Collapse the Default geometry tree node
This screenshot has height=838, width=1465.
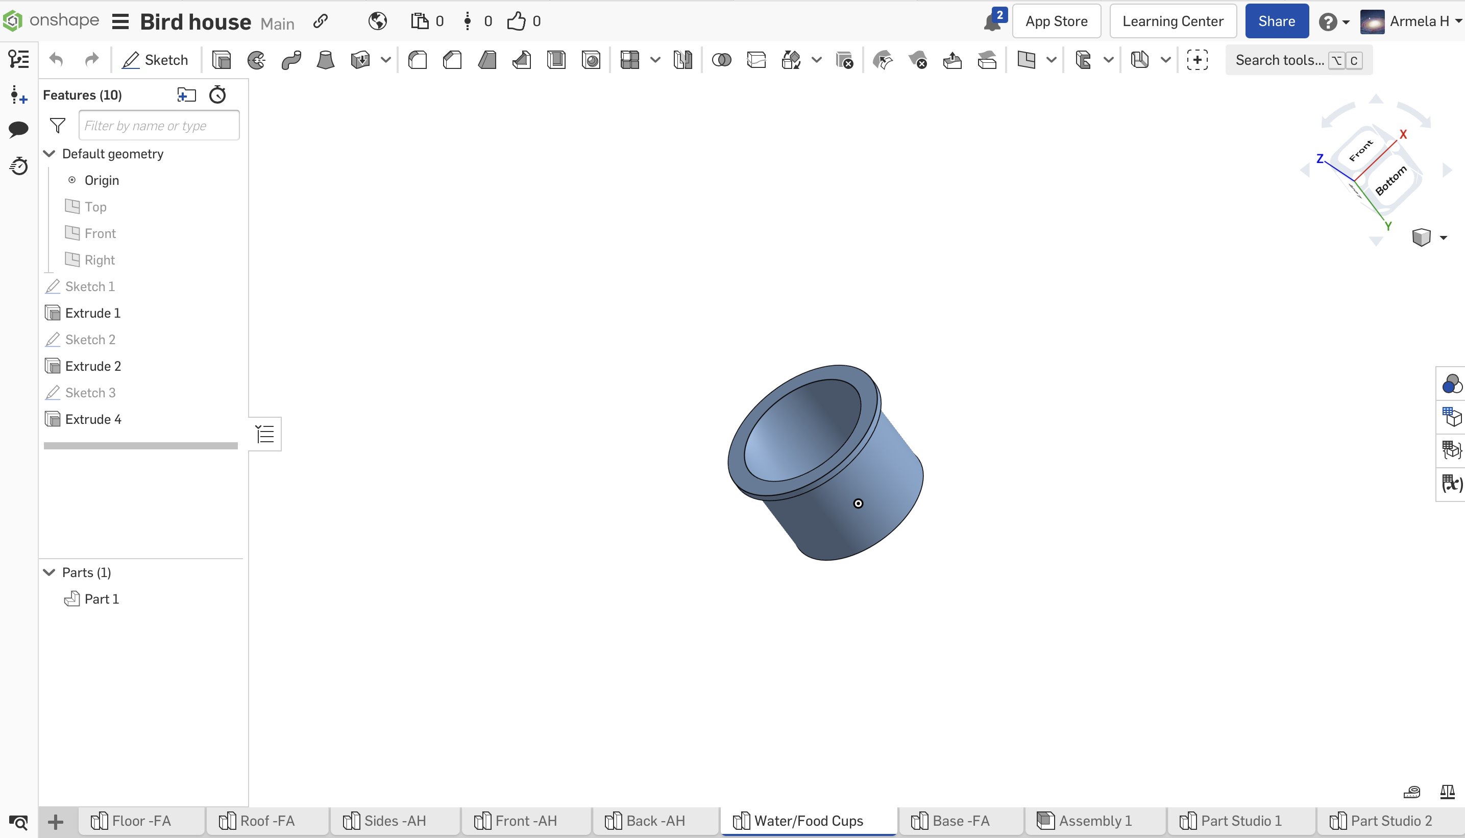point(49,154)
